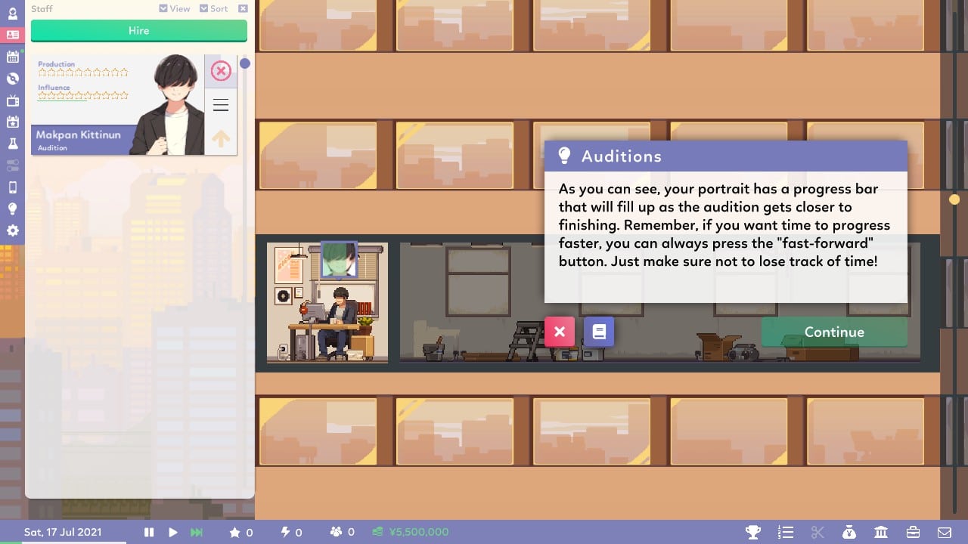968x544 pixels.
Task: Dismiss tutorial with the pink X button
Action: pos(560,332)
